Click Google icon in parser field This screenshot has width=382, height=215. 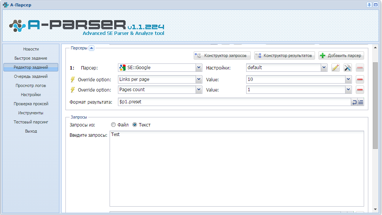click(123, 68)
